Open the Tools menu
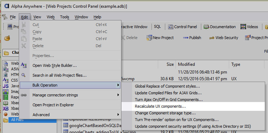This screenshot has width=268, height=133. (x=64, y=17)
